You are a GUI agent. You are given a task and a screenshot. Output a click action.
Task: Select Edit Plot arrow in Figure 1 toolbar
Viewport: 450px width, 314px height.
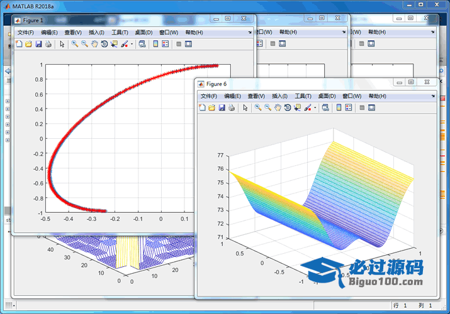pyautogui.click(x=62, y=44)
